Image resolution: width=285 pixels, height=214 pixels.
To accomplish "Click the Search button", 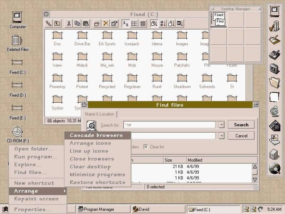I will 241,124.
